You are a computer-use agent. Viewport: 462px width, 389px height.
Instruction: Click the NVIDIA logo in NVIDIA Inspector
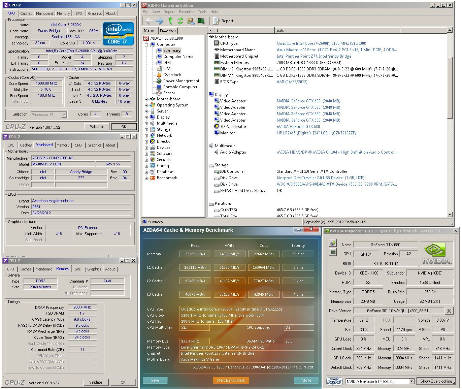point(437,253)
